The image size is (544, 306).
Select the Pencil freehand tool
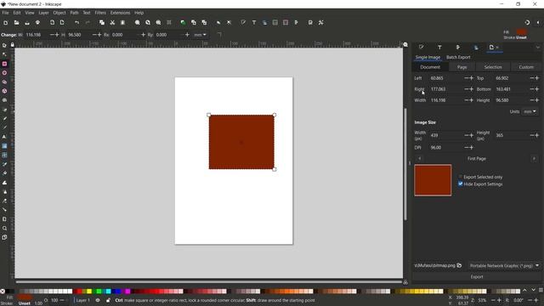pos(4,119)
